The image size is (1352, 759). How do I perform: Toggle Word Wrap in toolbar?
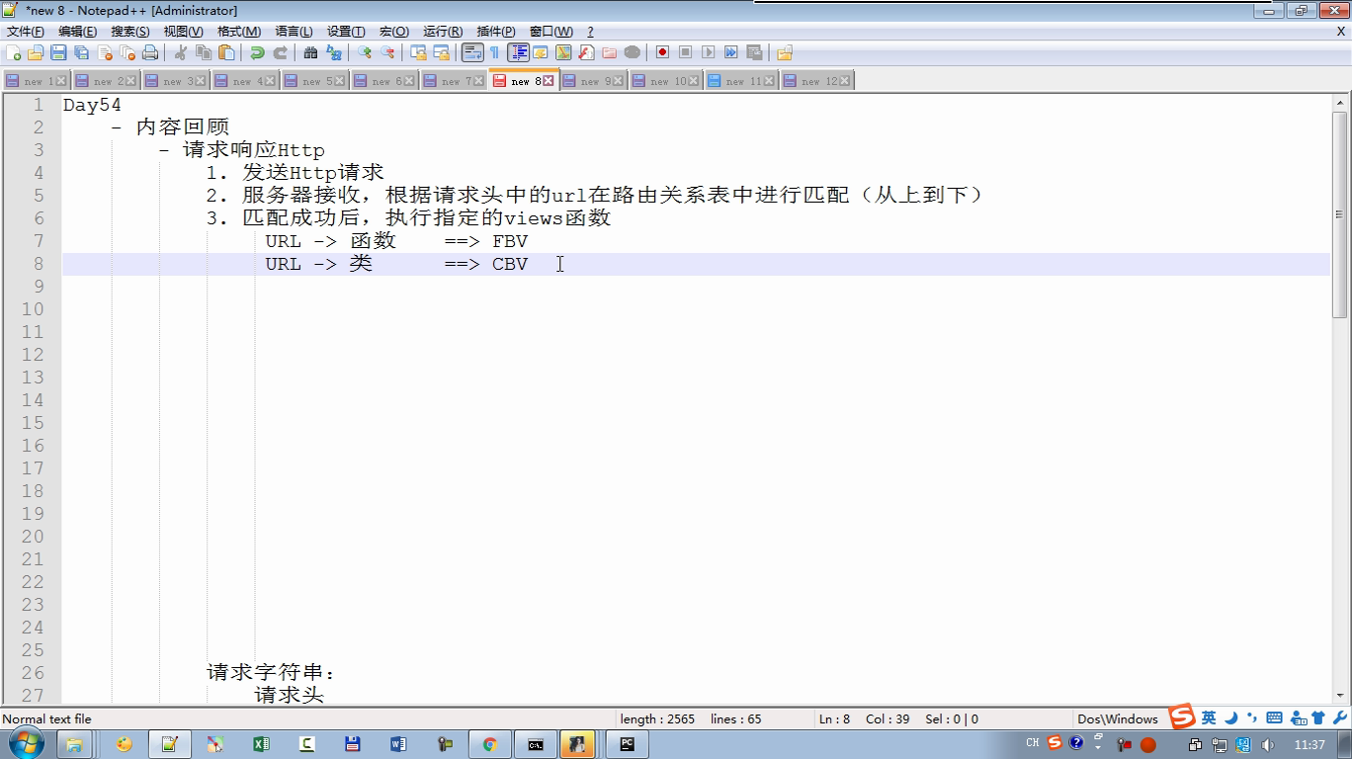point(472,52)
